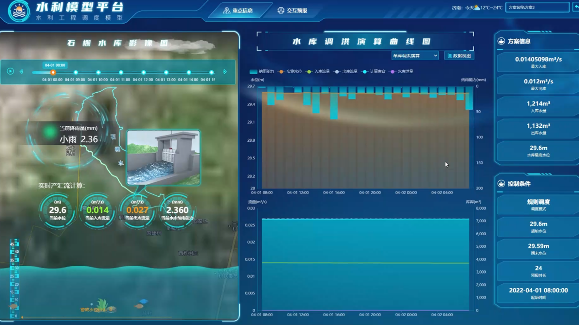Image resolution: width=579 pixels, height=325 pixels.
Task: Select the 04-01 10:00 timeline point
Action: 98,72
